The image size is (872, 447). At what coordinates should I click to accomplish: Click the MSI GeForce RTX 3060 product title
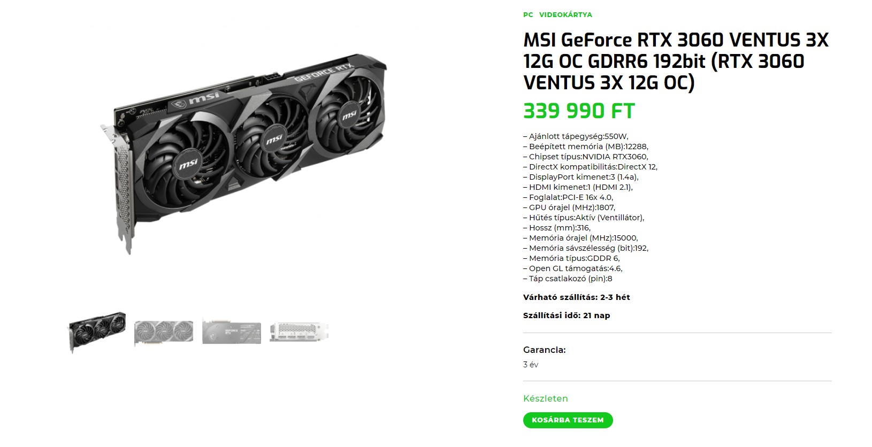coord(676,61)
